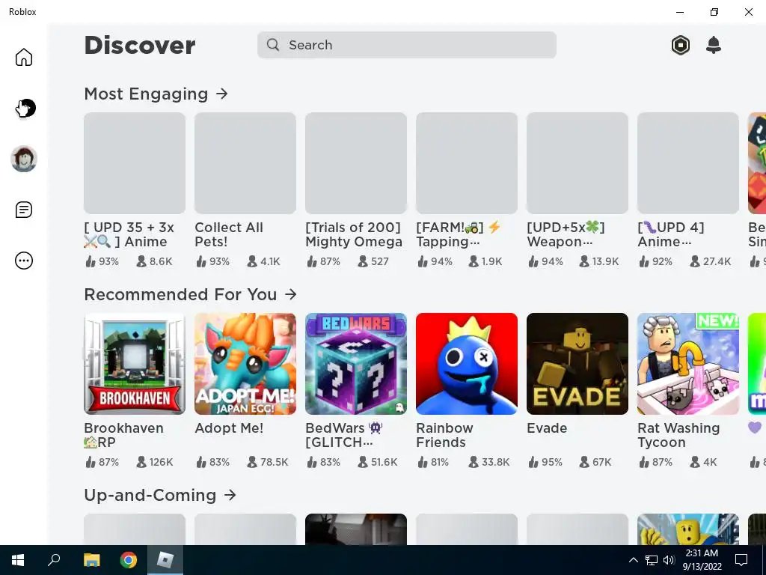The height and width of the screenshot is (575, 766).
Task: Click the magnifier icon in search bar
Action: click(273, 45)
